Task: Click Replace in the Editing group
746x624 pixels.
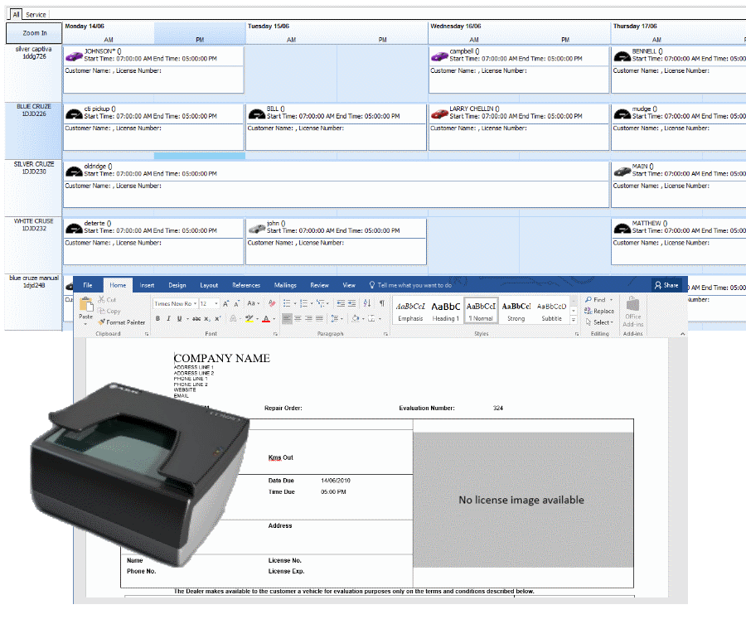Action: pyautogui.click(x=600, y=311)
